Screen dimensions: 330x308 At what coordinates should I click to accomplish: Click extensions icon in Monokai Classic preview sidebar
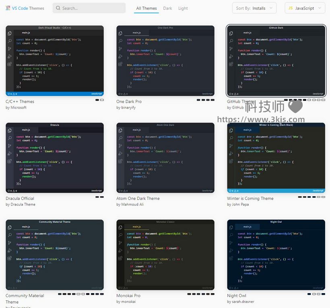(120, 258)
